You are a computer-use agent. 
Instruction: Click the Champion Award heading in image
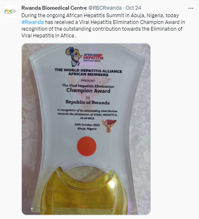pyautogui.click(x=88, y=91)
